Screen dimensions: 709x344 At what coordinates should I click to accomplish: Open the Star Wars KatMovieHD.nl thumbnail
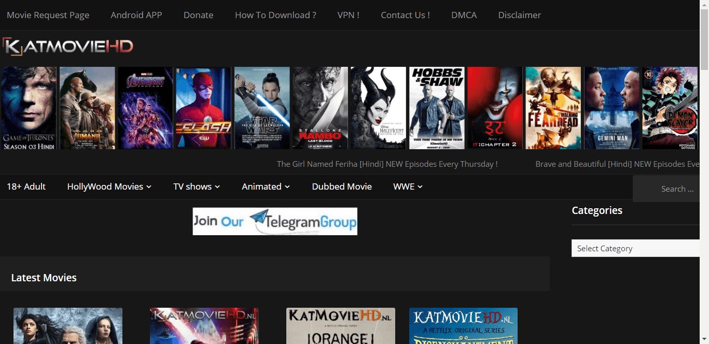pos(204,326)
